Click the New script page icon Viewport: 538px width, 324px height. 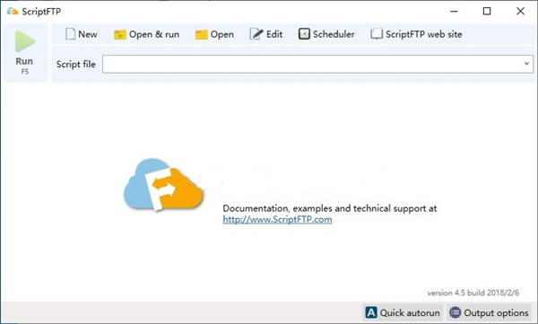coord(70,34)
